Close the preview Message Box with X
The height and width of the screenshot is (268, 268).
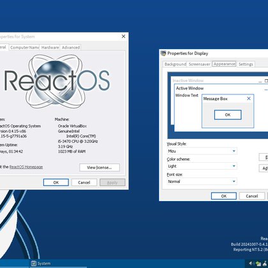coord(249,98)
